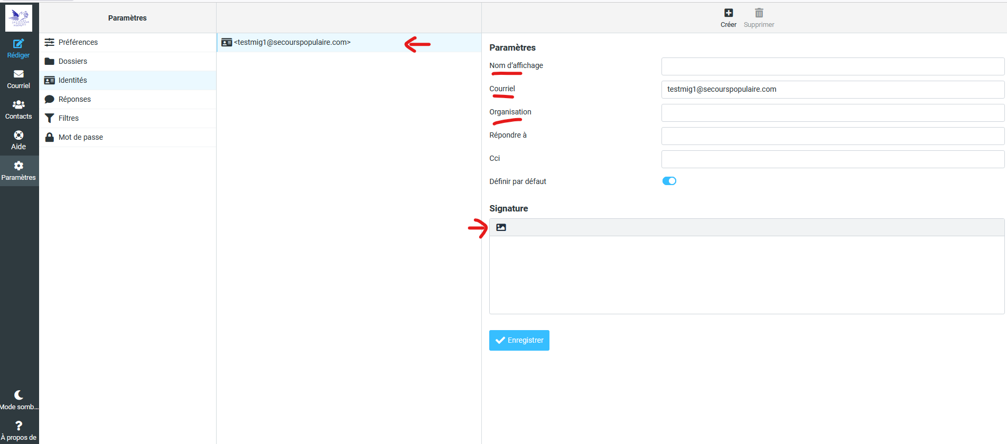Screen dimensions: 1007x444
Task: Click the À propos de question mark
Action: coord(18,426)
